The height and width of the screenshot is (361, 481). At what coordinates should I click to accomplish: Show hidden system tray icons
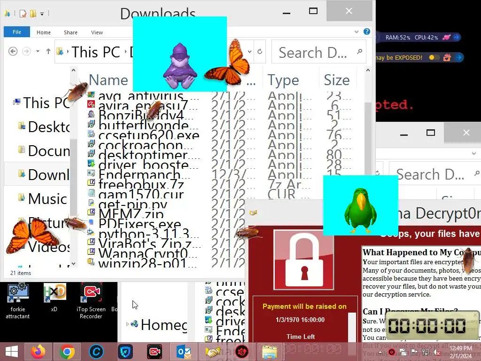point(380,352)
